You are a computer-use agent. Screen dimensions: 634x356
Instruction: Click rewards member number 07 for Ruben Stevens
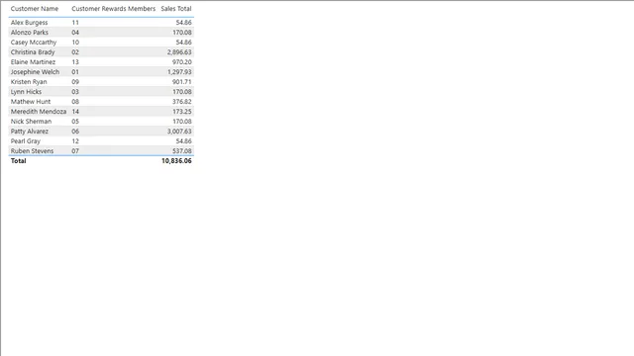pyautogui.click(x=75, y=151)
